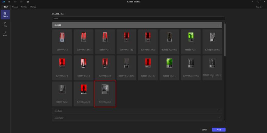Click the undo arrow in title bar

click(x=15, y=2)
